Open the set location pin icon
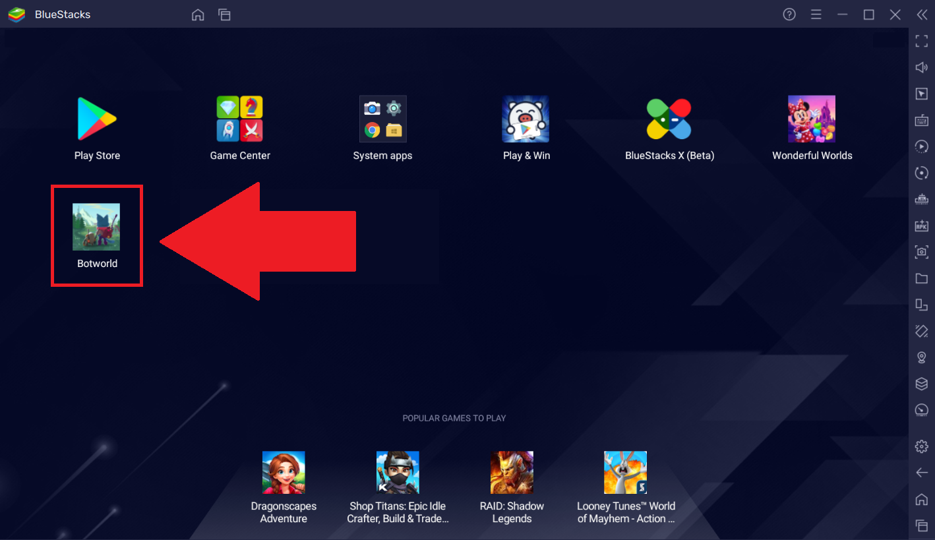This screenshot has height=540, width=935. click(922, 357)
